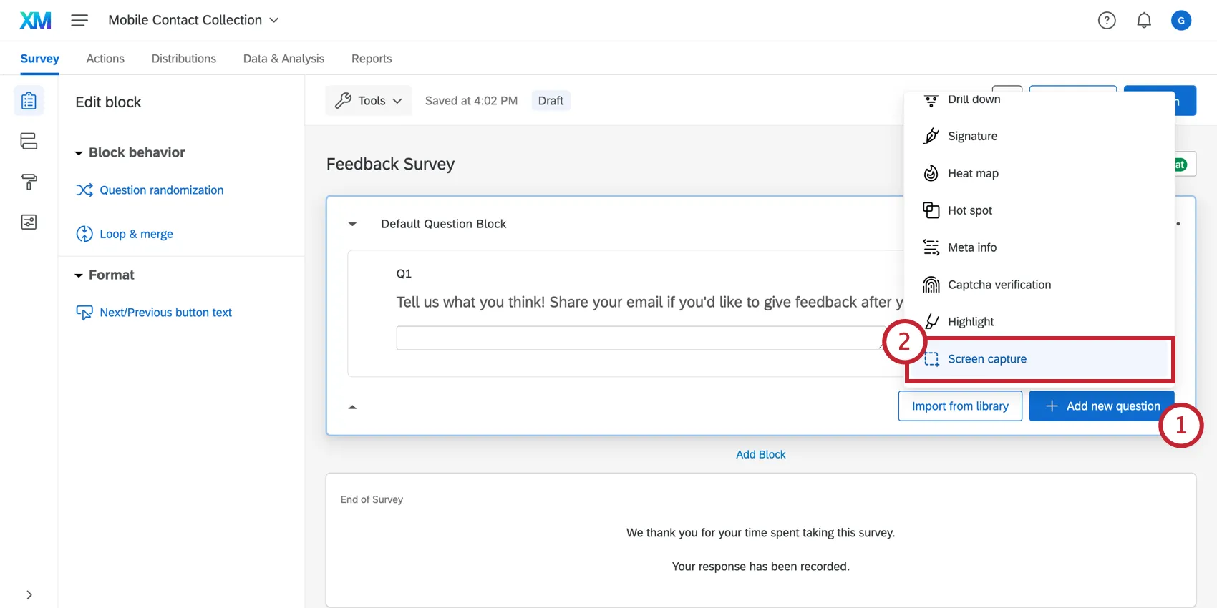Open the Look and feel panel

[x=29, y=182]
